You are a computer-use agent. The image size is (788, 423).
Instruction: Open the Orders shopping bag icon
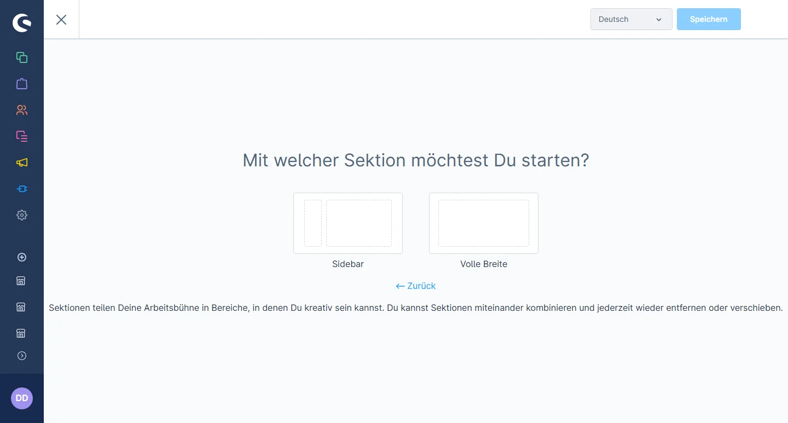(22, 84)
